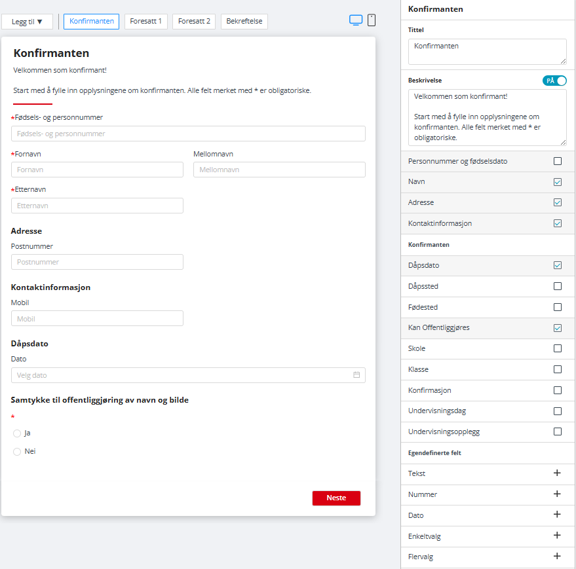Uncheck the Kan Offentliggjøres checkbox

(x=558, y=327)
